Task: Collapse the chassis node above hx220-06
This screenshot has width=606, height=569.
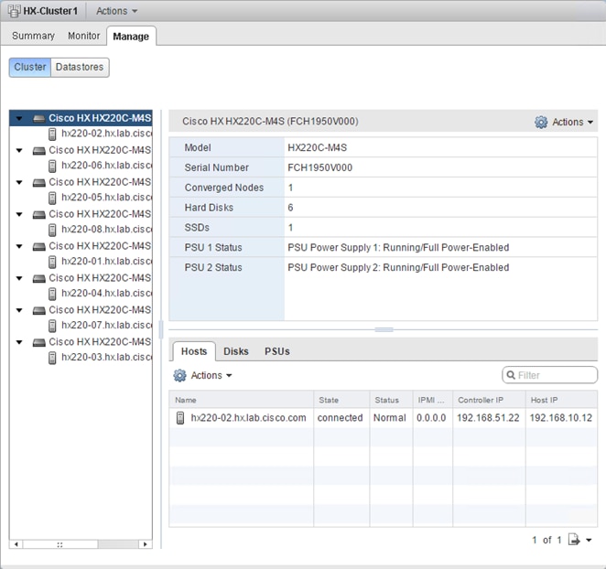Action: [19, 150]
